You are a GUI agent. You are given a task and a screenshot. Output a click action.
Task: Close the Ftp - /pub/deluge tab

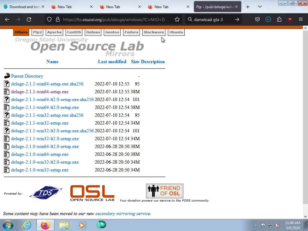[x=236, y=7]
